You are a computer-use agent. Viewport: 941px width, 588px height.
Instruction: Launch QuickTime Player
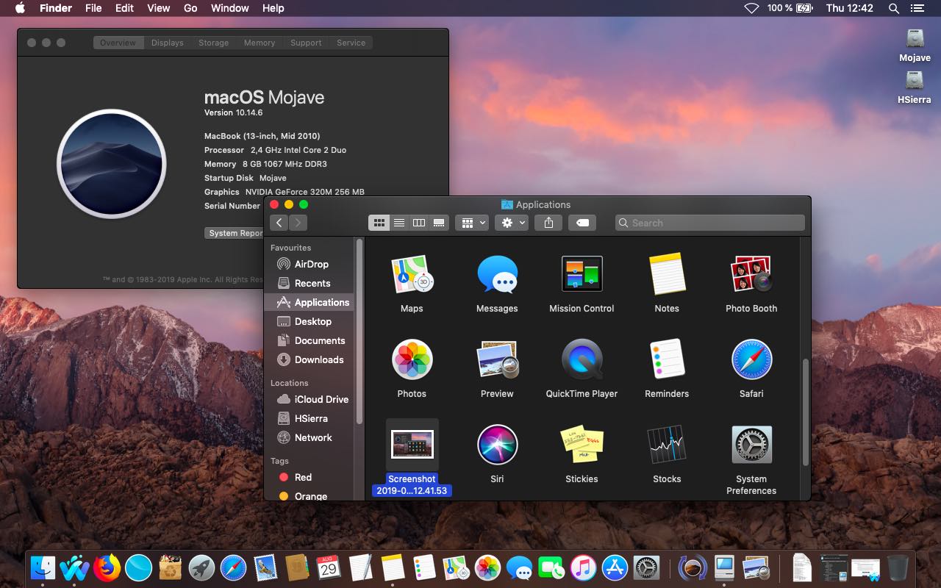tap(581, 360)
